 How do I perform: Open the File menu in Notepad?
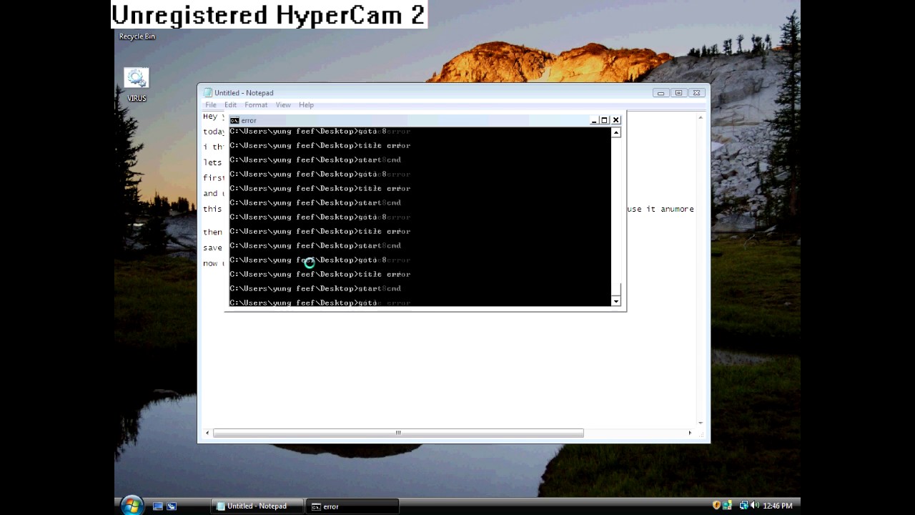(x=211, y=105)
